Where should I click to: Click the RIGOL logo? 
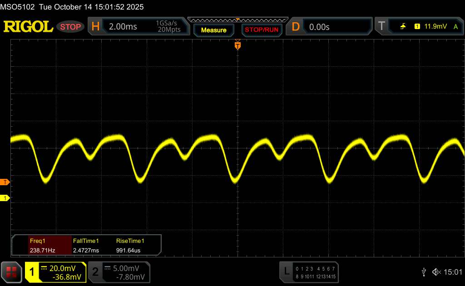point(28,27)
